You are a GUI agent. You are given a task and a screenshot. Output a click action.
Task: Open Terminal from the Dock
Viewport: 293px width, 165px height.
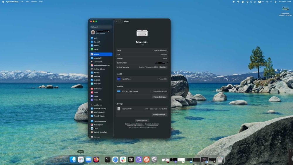point(108,160)
